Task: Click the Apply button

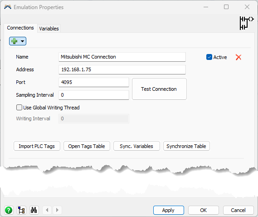Action: coord(169,210)
